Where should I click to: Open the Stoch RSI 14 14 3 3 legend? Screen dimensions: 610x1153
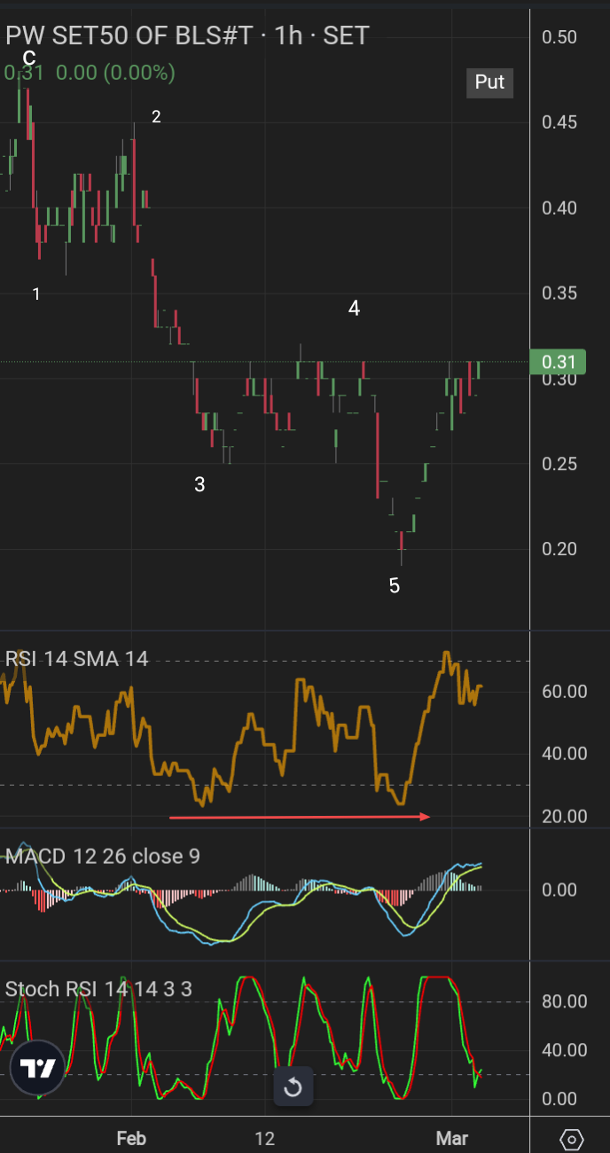pyautogui.click(x=98, y=989)
